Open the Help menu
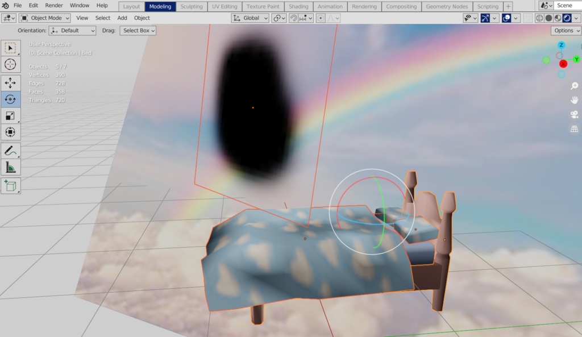Image resolution: width=582 pixels, height=337 pixels. point(102,6)
